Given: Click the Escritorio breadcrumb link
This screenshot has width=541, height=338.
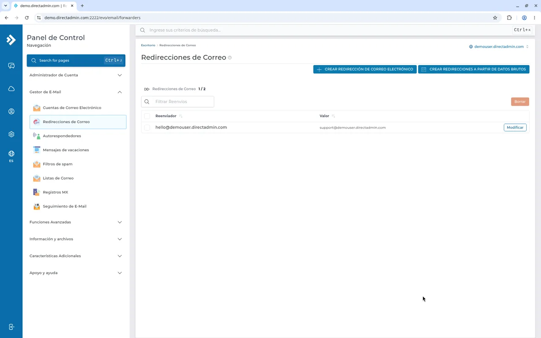Looking at the screenshot, I should (148, 45).
